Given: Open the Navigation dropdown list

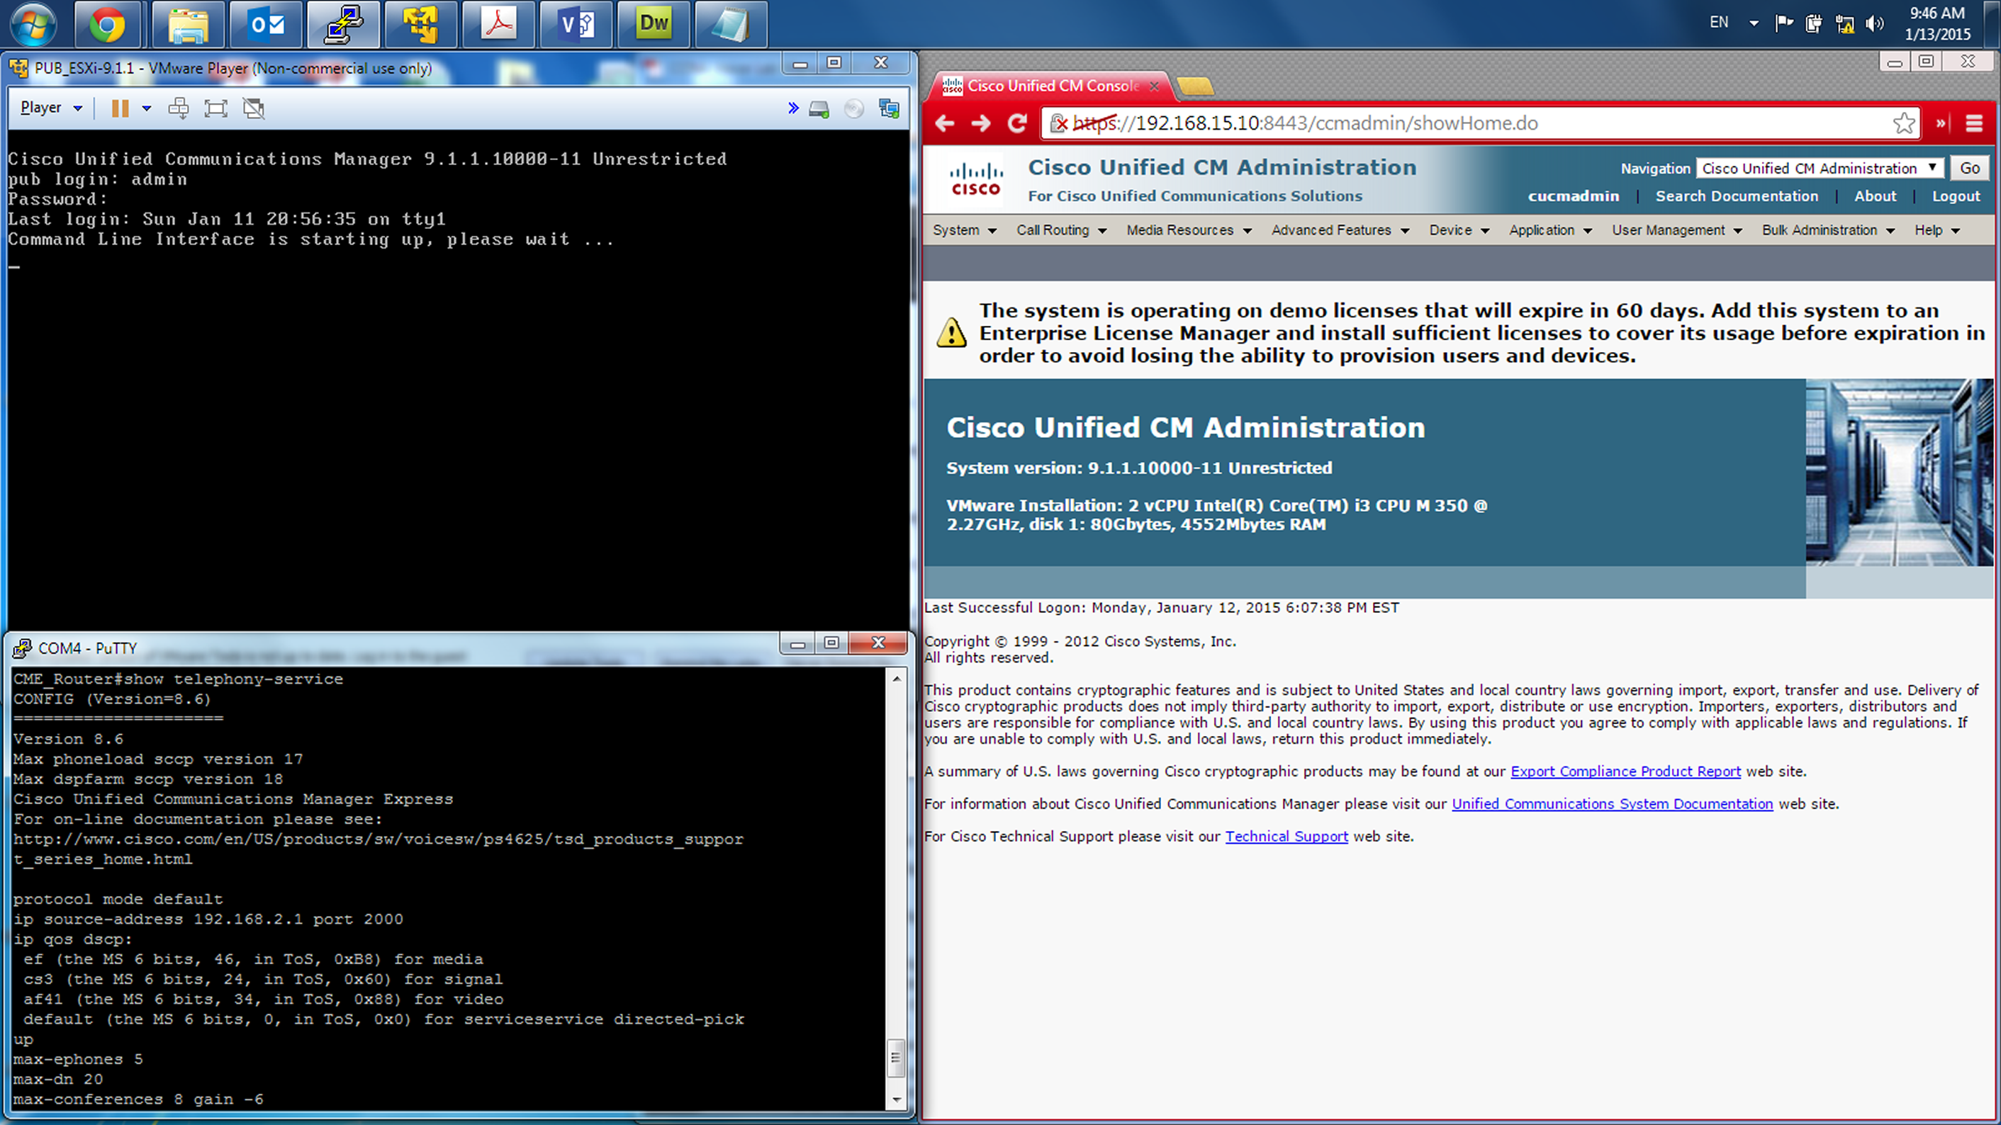Looking at the screenshot, I should [x=1820, y=169].
